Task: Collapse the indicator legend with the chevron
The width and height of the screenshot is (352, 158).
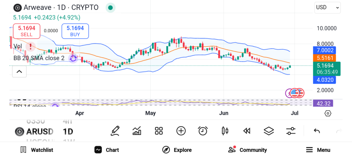Action: tap(19, 72)
